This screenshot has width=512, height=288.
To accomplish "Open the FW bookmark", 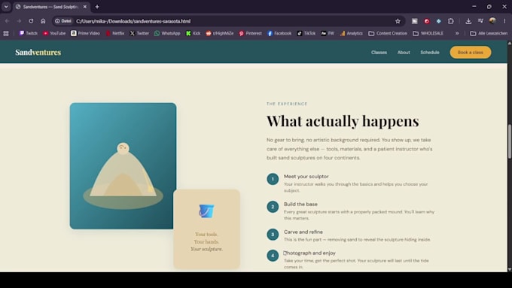I will coord(328,33).
